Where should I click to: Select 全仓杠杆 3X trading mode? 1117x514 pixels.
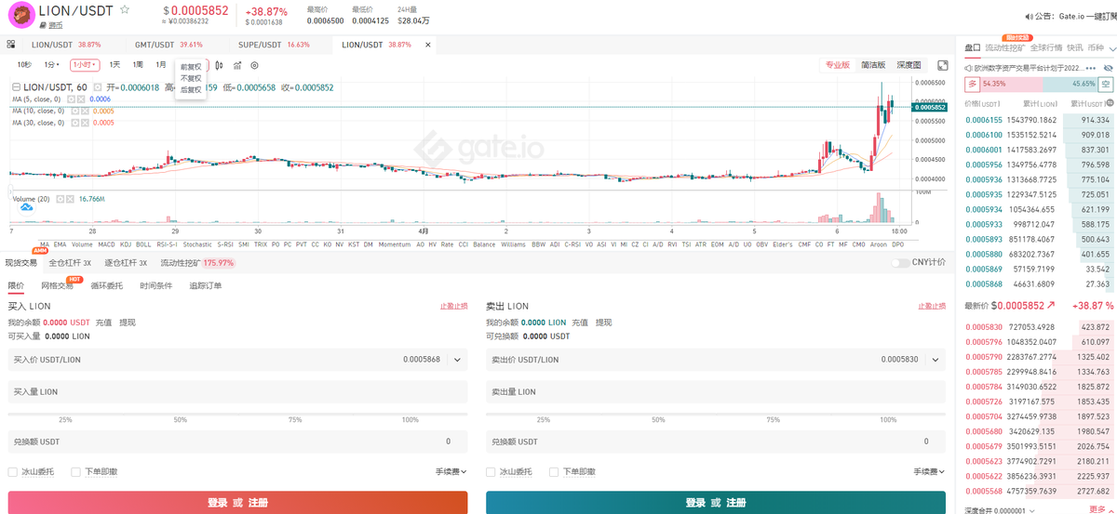pos(70,263)
